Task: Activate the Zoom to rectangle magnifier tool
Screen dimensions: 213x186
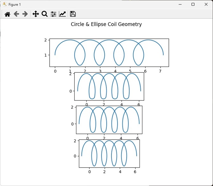Action: click(45, 14)
